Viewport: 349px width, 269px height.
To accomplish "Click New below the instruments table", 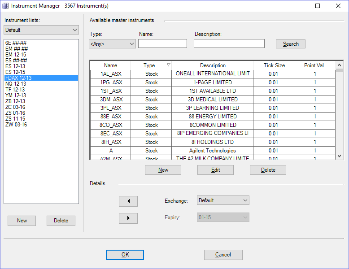I will click(163, 170).
